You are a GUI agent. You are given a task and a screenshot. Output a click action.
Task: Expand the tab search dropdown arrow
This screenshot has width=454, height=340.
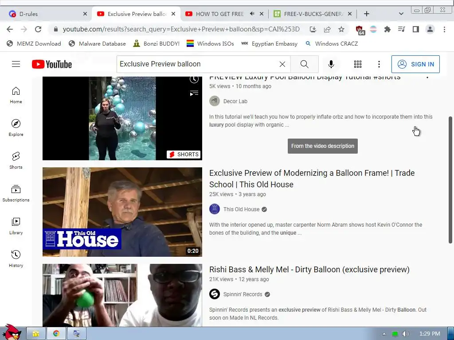click(401, 14)
